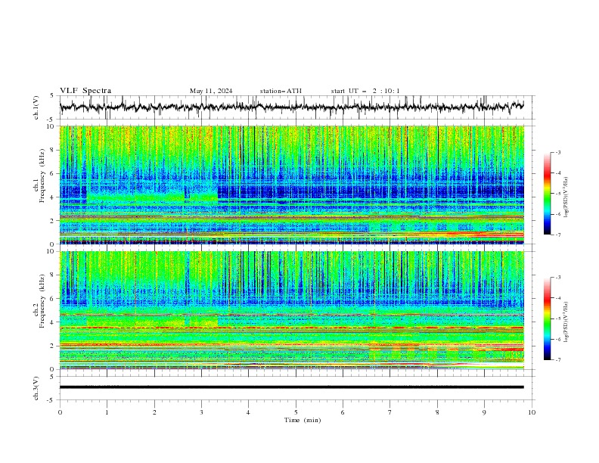599x463 pixels.
Task: Click time axis tick label "5"
Action: point(296,412)
